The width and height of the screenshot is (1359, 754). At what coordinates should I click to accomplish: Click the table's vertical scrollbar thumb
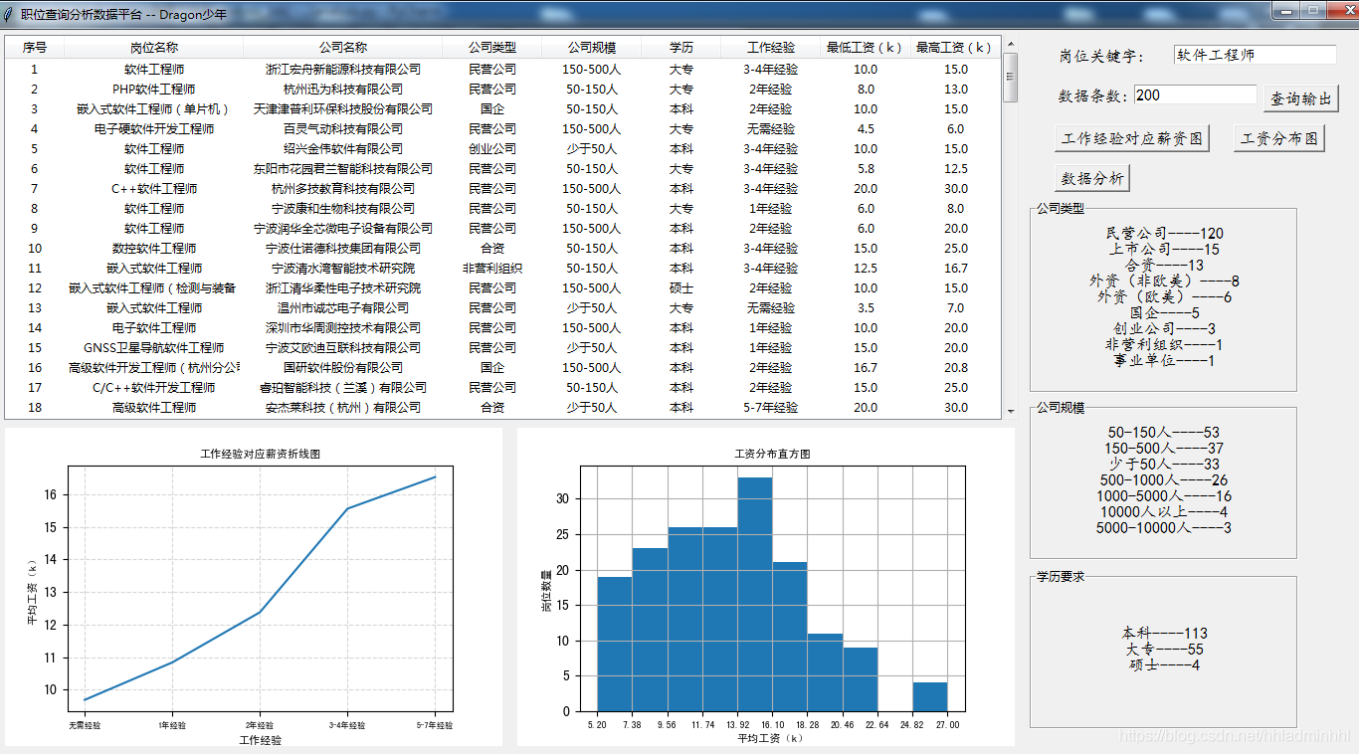(x=1010, y=78)
